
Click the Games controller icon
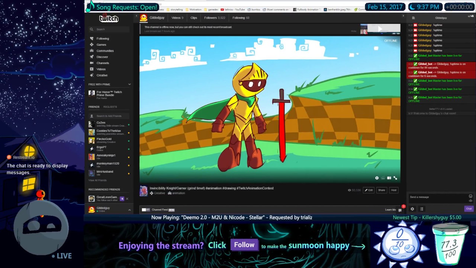click(x=91, y=45)
